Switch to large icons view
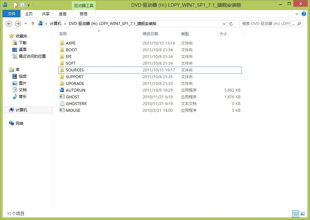Screen dimensions: 310x220 pyautogui.click(x=302, y=214)
